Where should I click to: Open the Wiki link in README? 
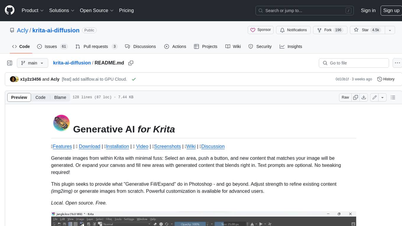191,146
